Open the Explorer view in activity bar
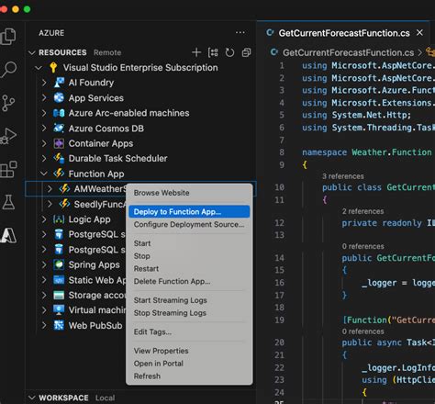Viewport: 435px width, 404px height. pos(8,37)
